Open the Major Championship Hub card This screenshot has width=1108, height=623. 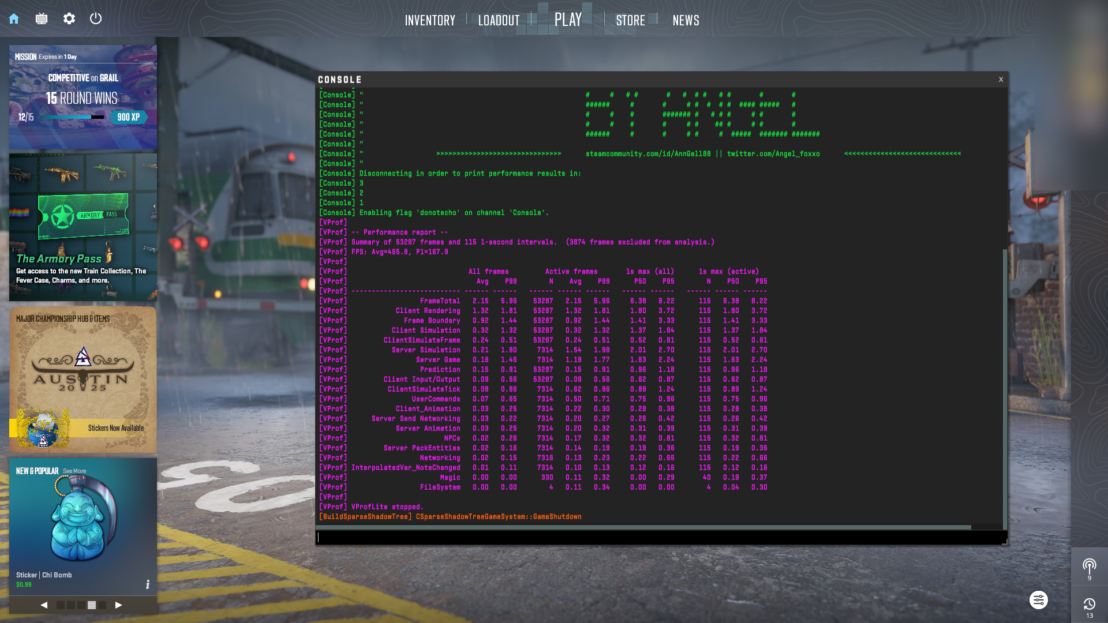click(x=83, y=380)
